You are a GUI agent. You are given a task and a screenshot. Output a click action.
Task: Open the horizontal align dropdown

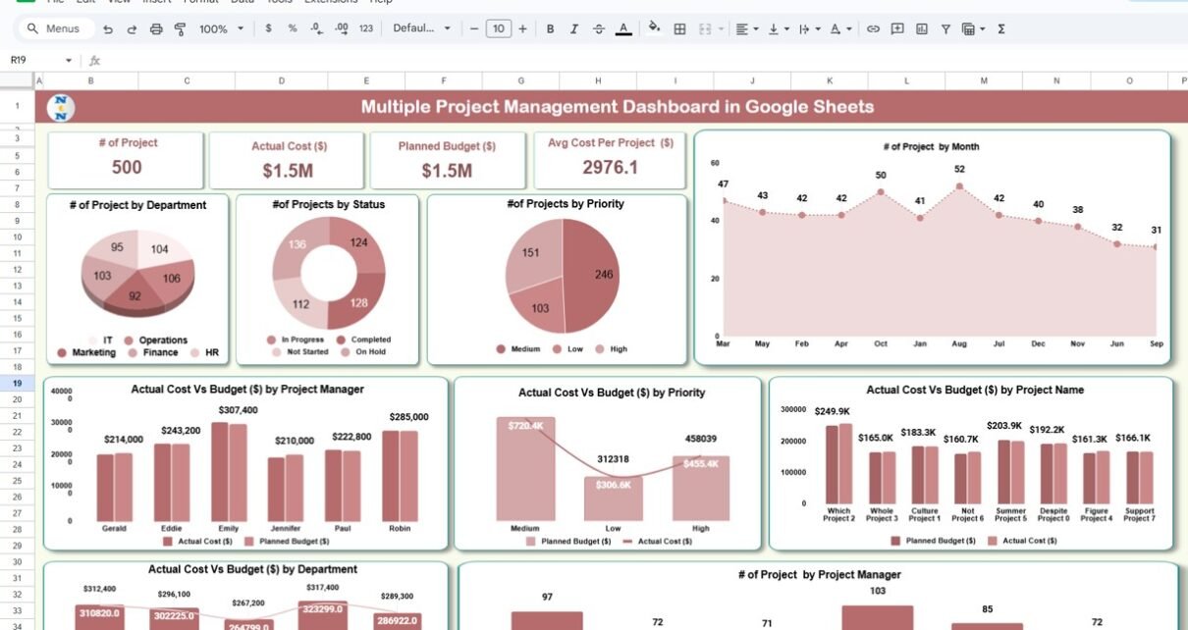(746, 29)
